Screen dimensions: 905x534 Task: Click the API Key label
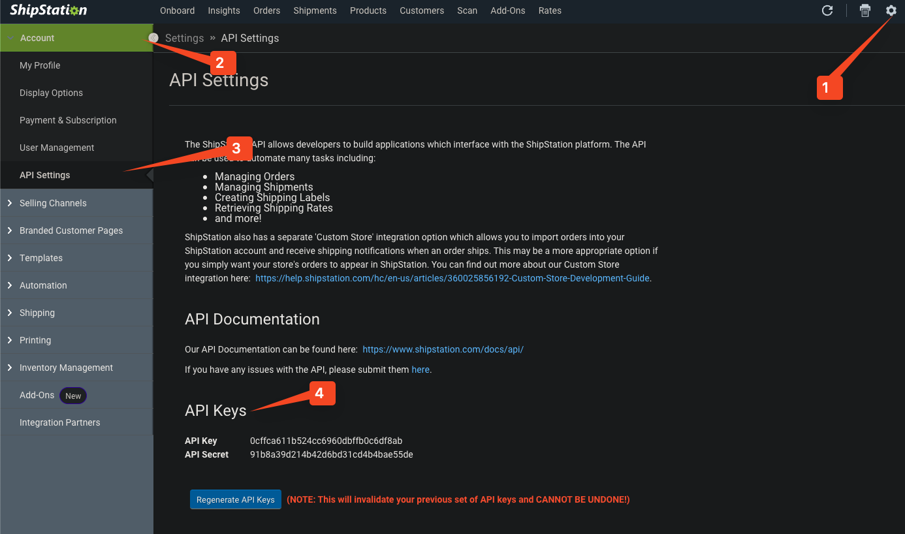[201, 441]
